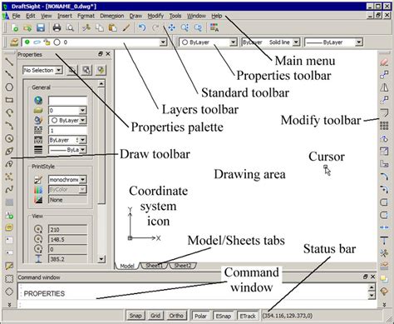Click the Zoom Window magnifier icon
Viewport: 394px width, 324px height.
tap(185, 27)
